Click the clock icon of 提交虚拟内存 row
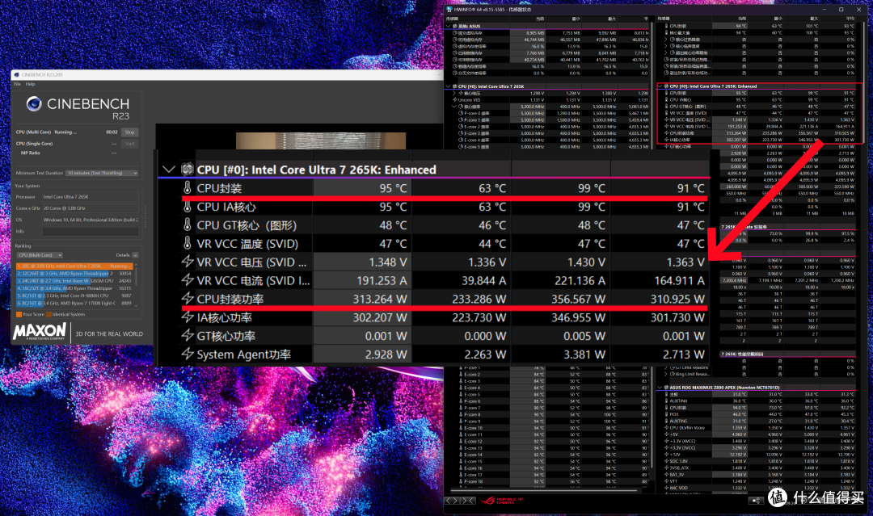 [x=455, y=33]
